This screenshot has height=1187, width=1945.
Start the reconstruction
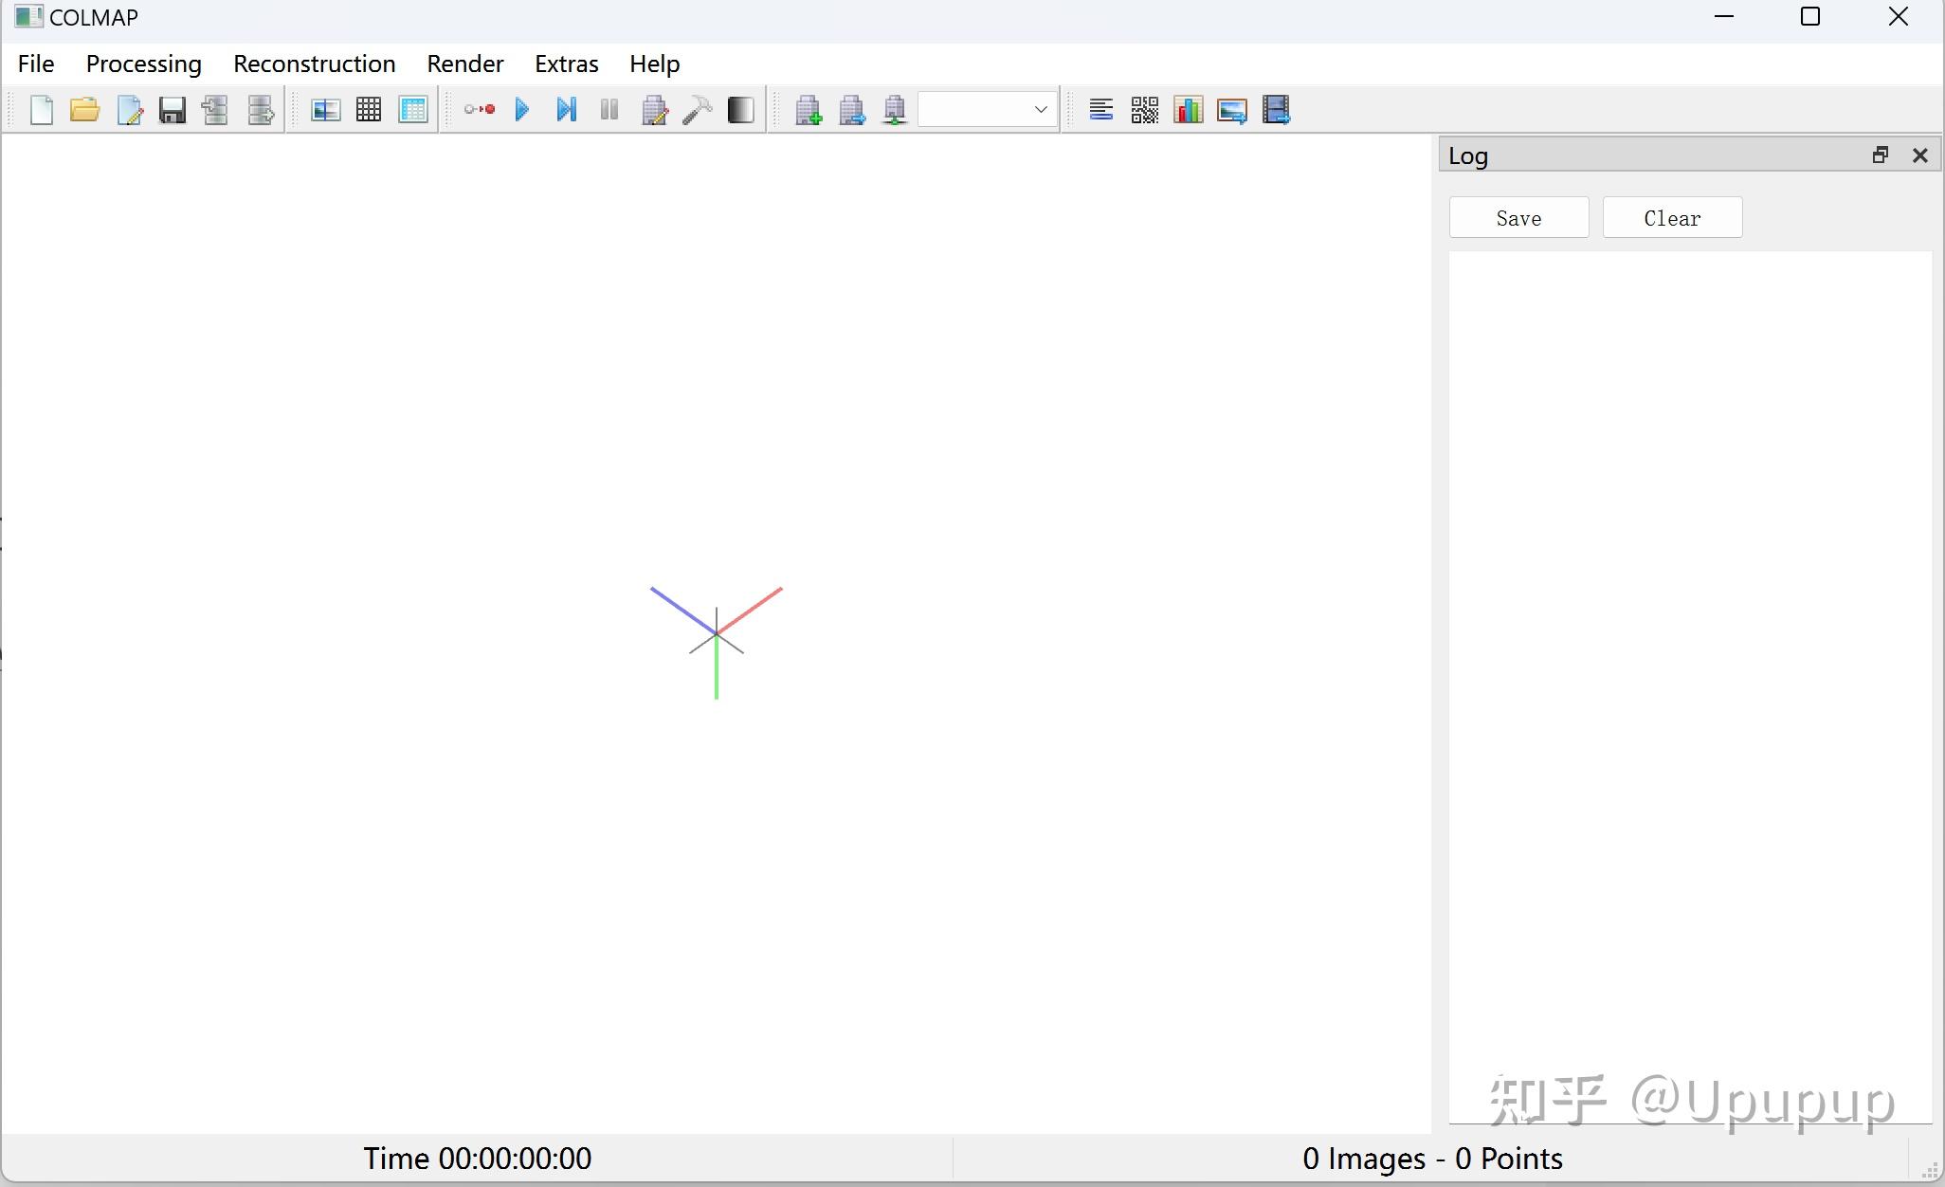click(x=522, y=110)
